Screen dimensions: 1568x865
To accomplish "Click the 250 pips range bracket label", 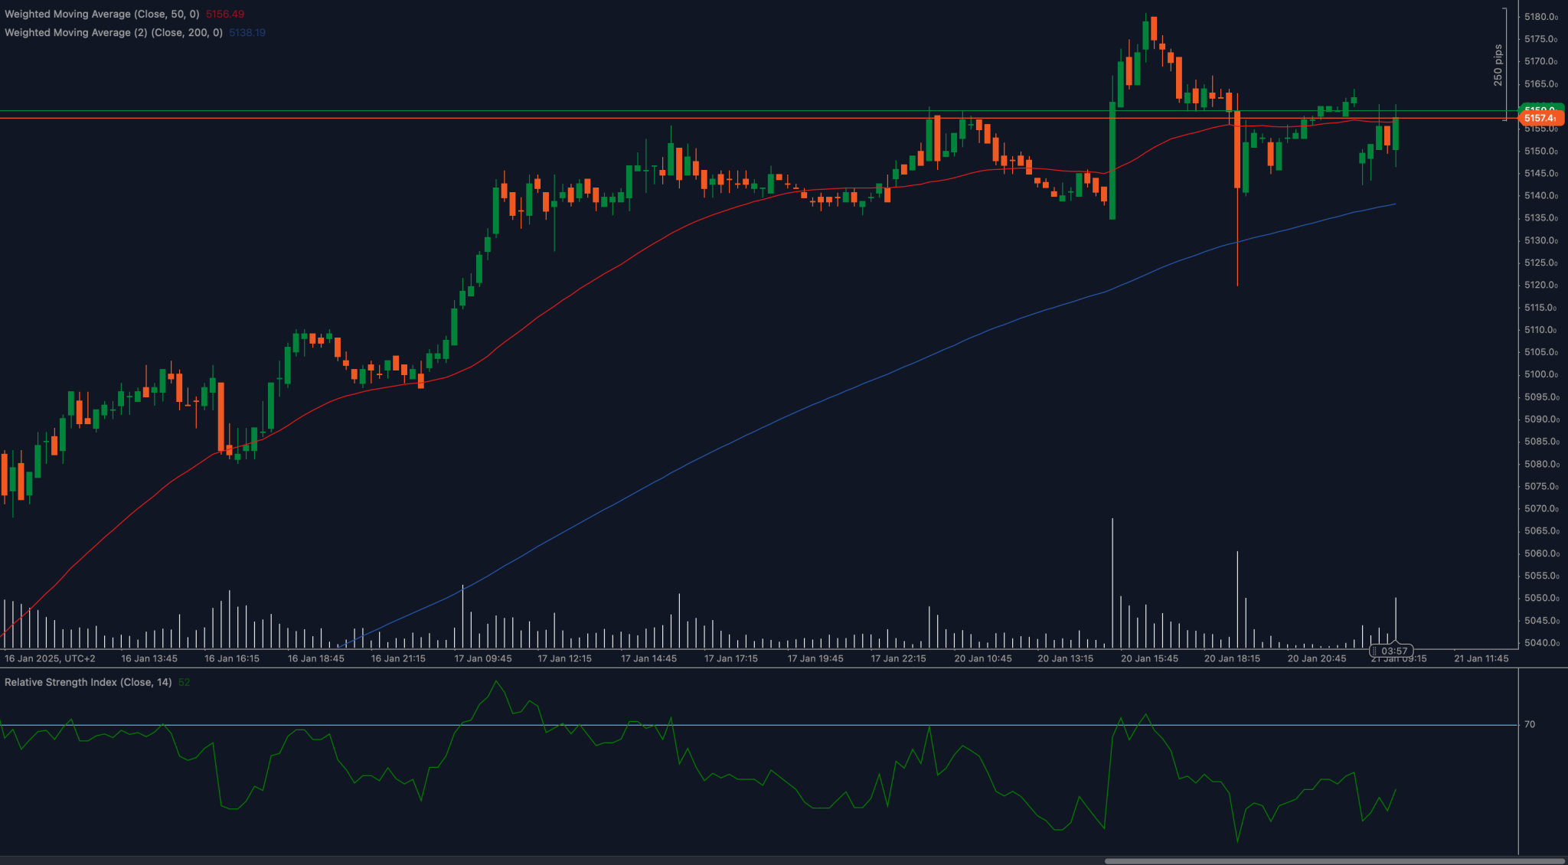I will click(x=1498, y=65).
